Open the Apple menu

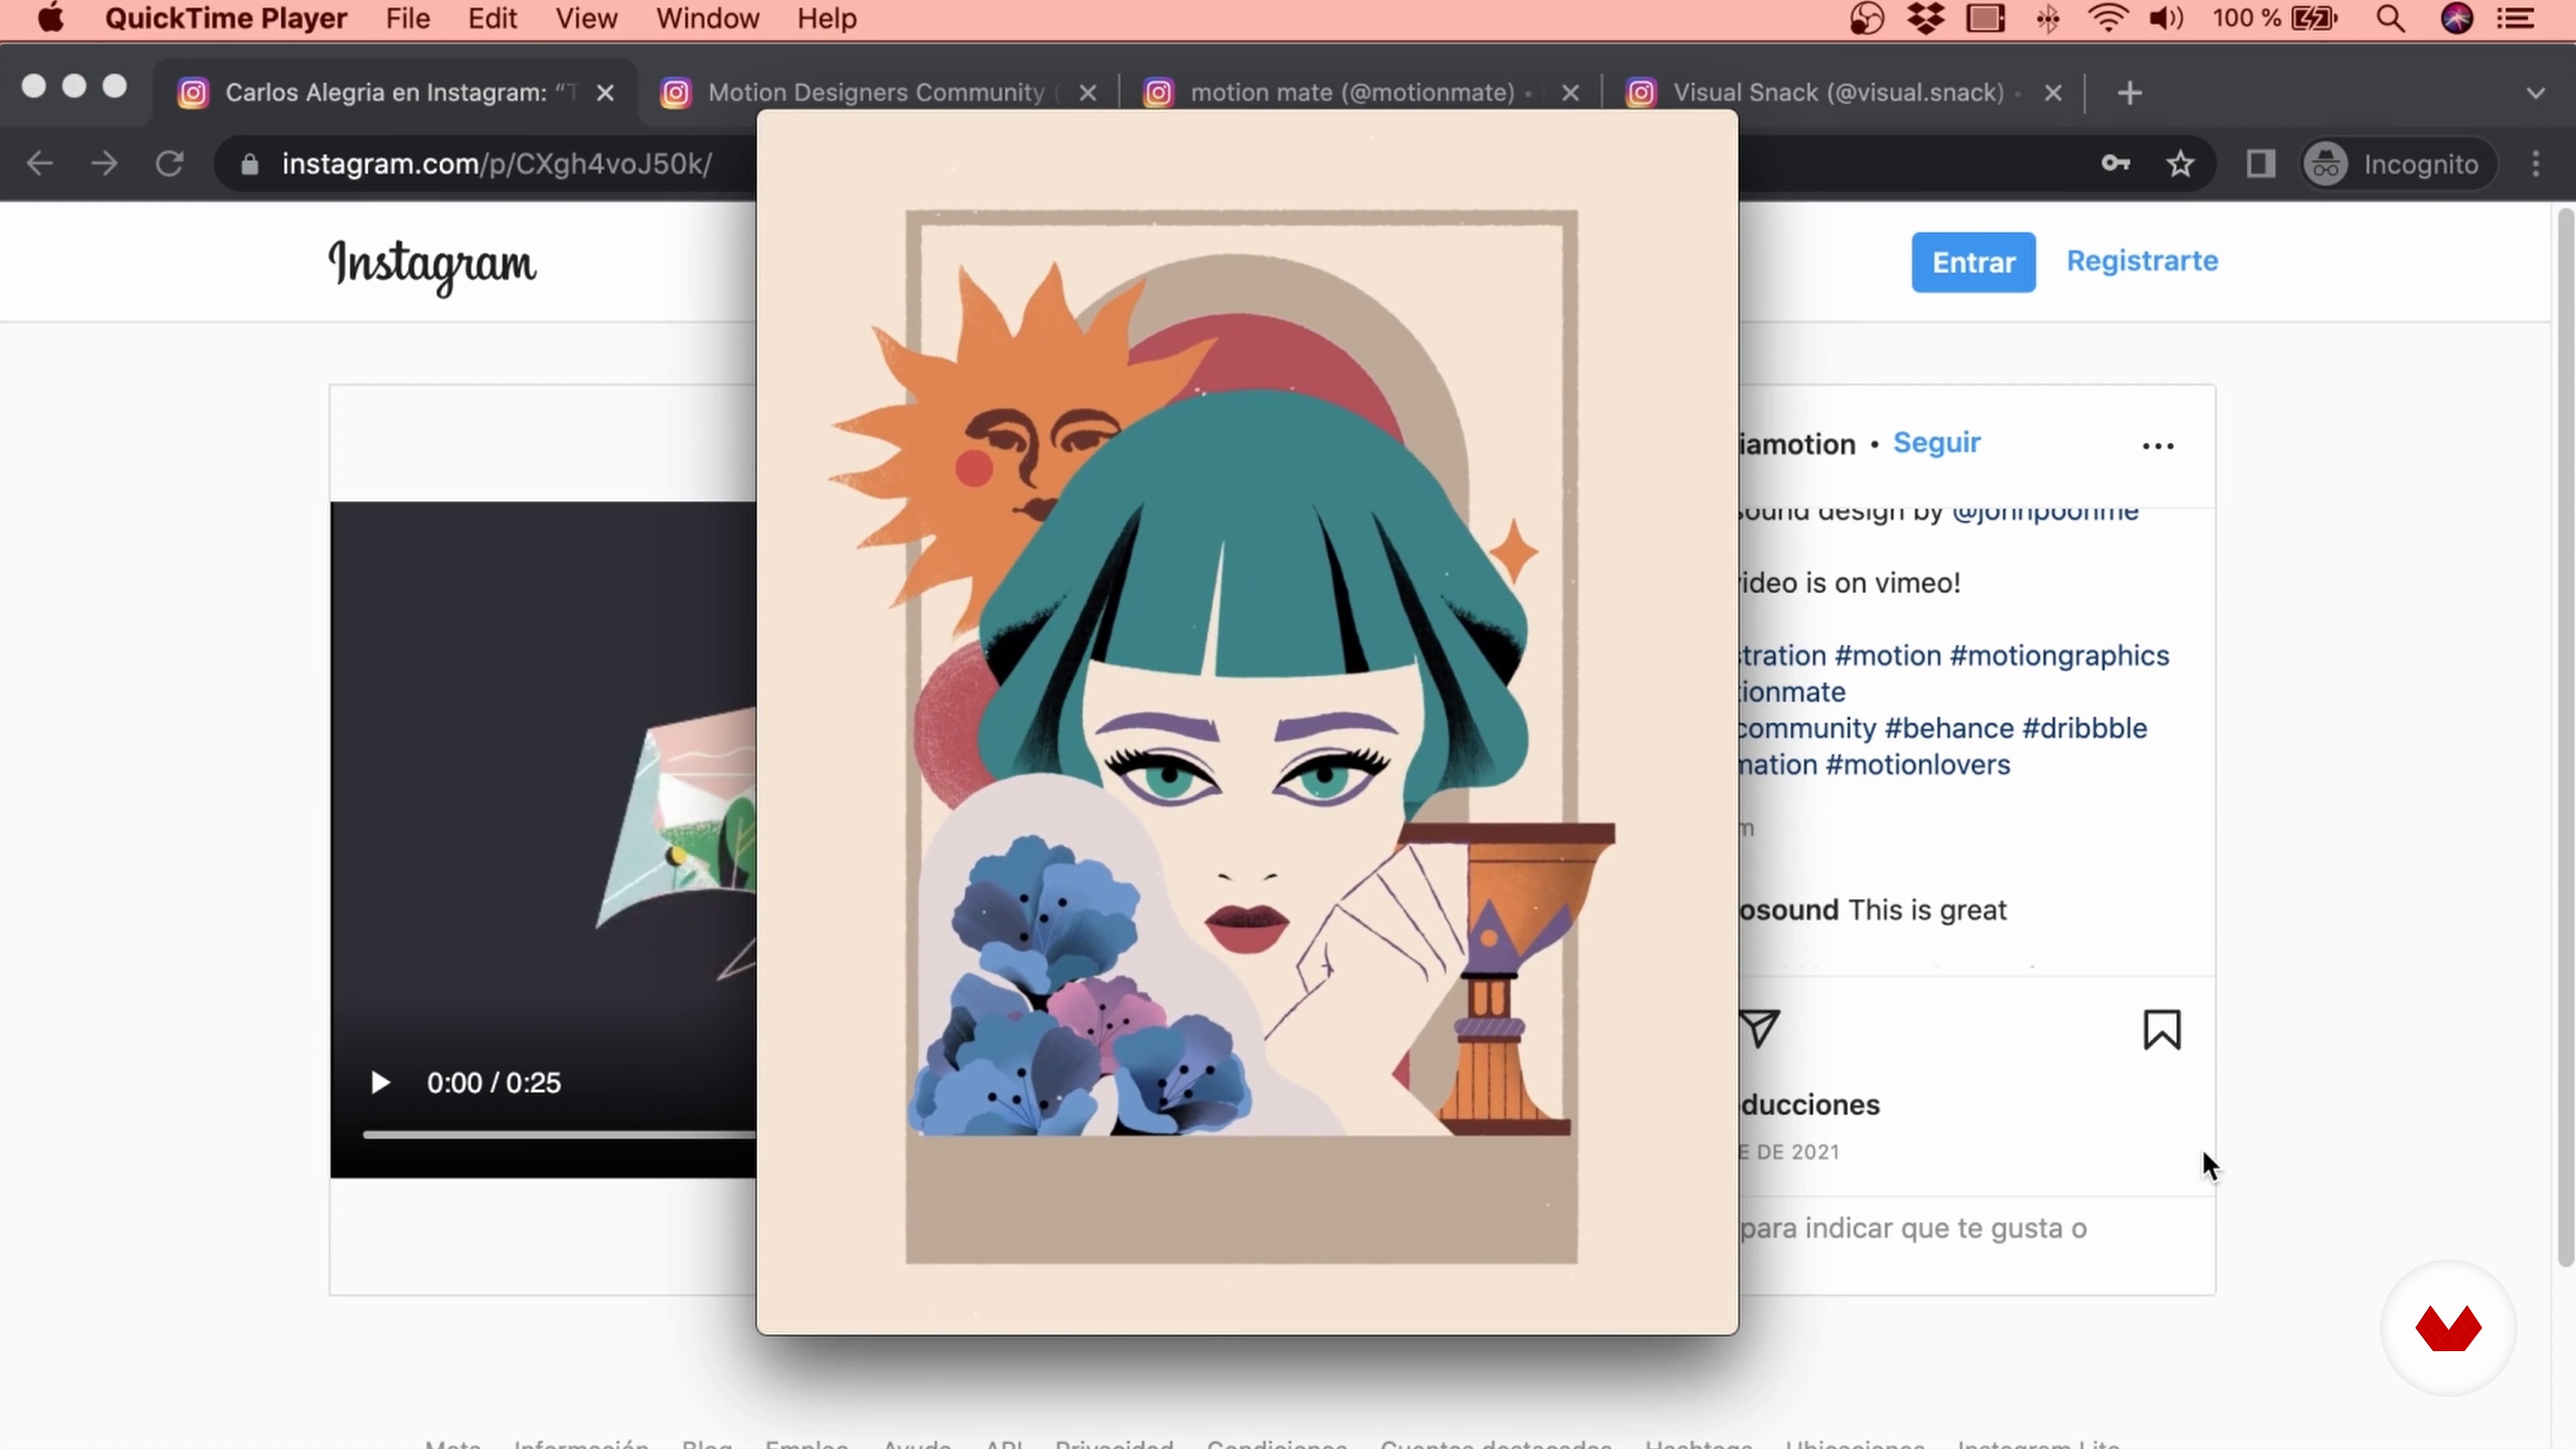click(50, 18)
